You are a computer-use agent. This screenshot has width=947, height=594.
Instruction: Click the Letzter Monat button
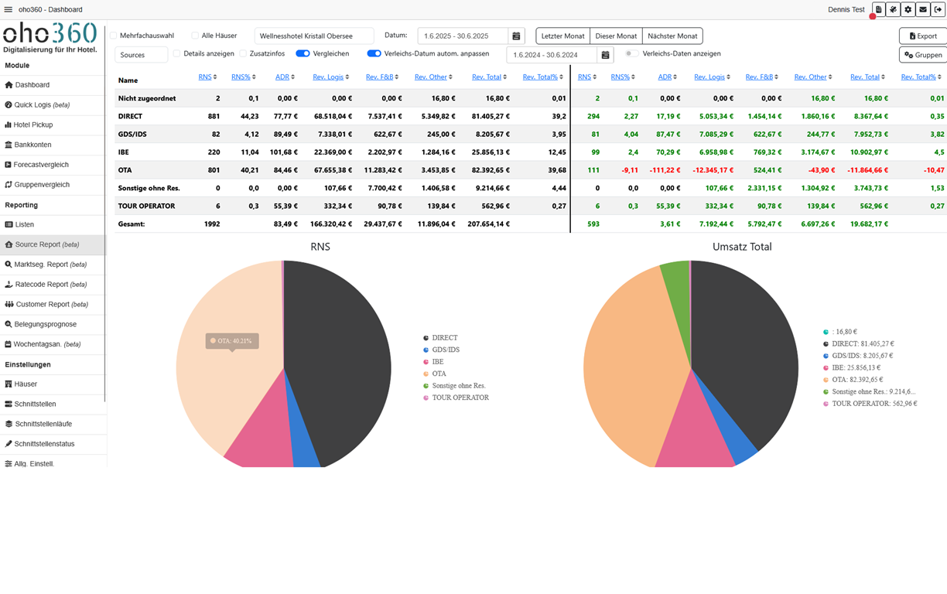pos(562,36)
